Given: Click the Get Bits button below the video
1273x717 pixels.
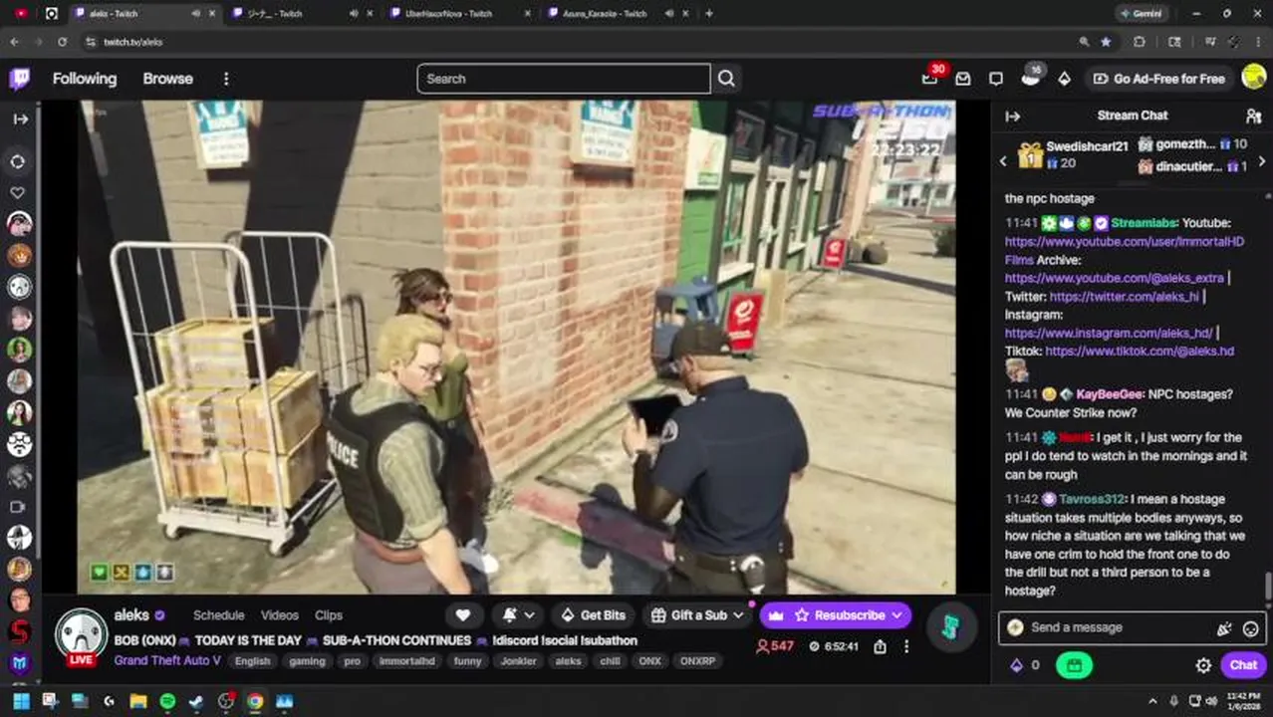Looking at the screenshot, I should click(593, 615).
